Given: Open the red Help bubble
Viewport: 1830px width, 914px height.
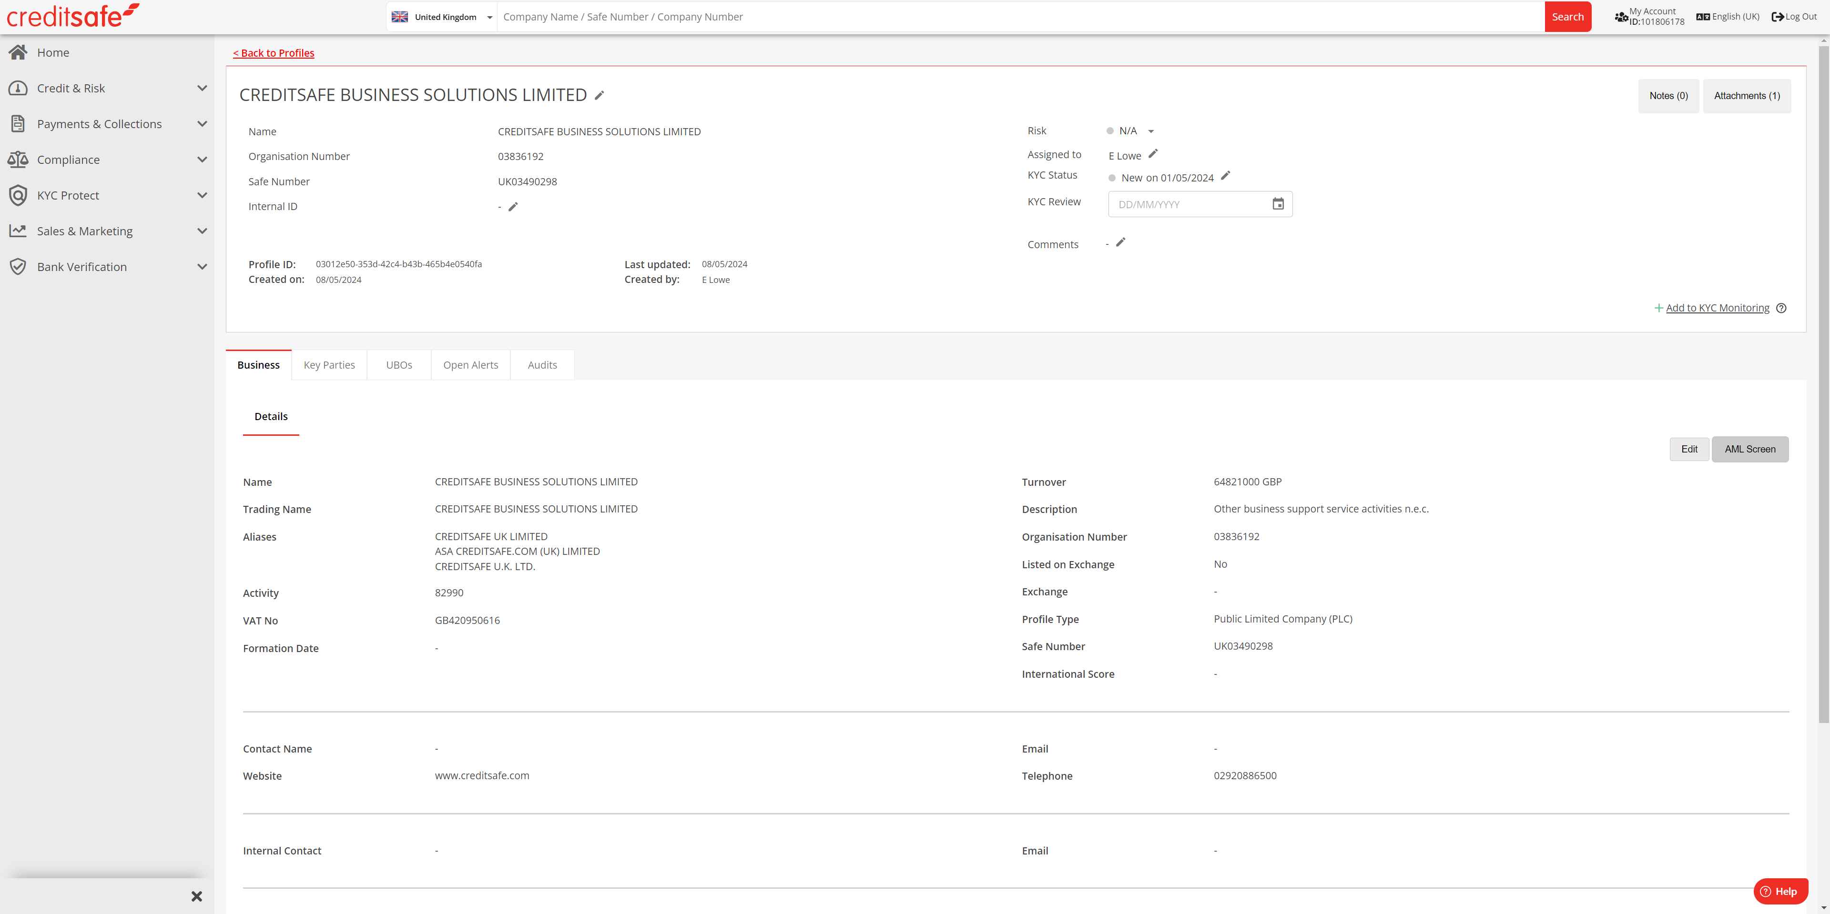Looking at the screenshot, I should coord(1780,891).
